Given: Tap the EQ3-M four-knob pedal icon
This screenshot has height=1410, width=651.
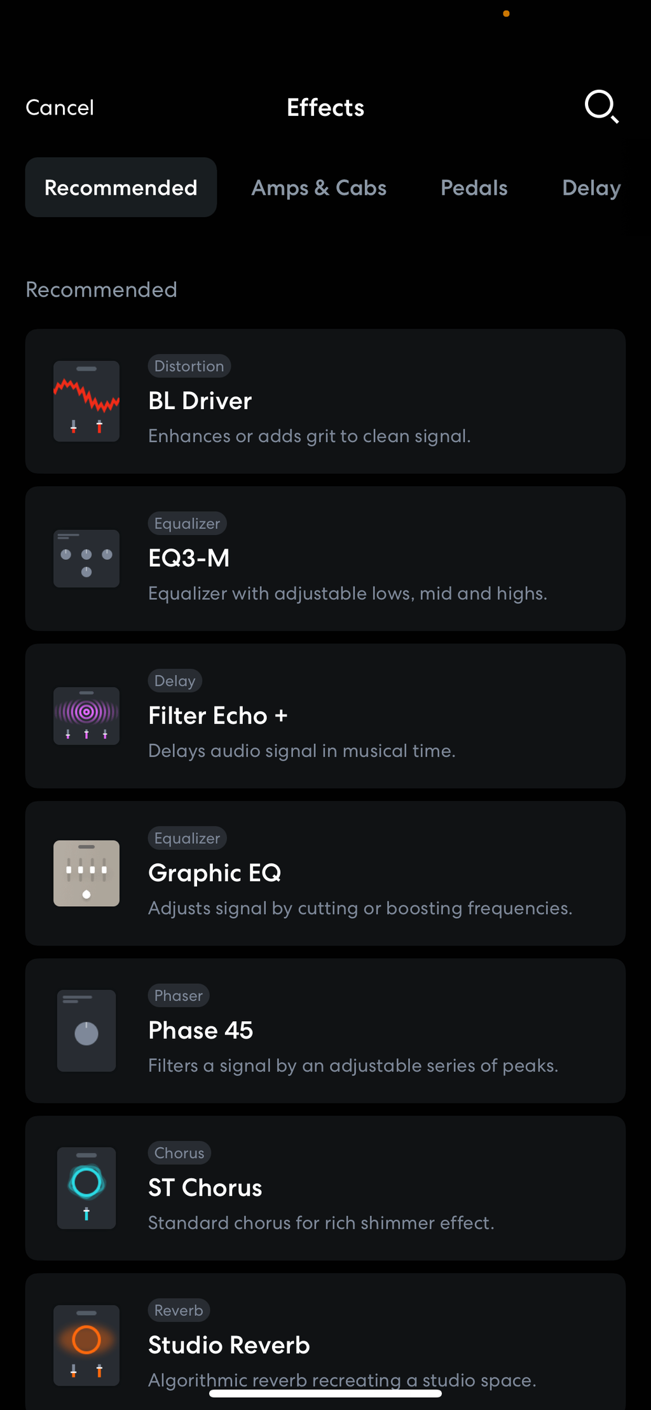Looking at the screenshot, I should [x=86, y=559].
